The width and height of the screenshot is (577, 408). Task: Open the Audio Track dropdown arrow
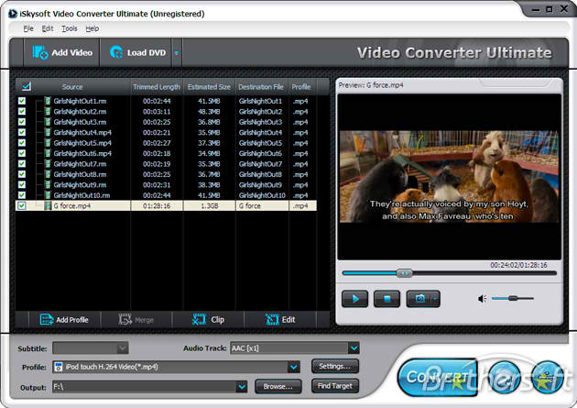354,348
